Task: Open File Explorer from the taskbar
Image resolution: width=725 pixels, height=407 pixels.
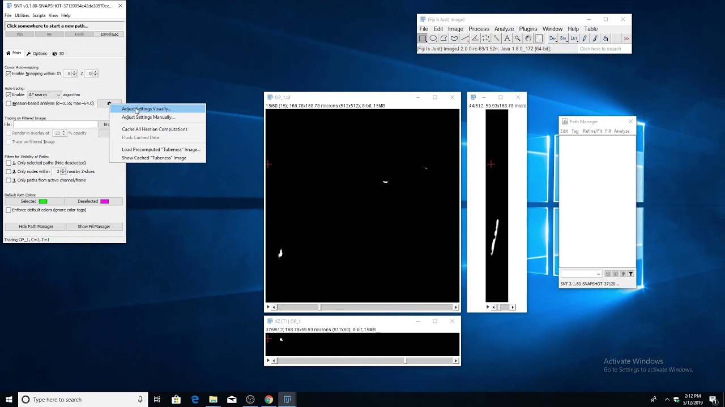Action: click(213, 400)
